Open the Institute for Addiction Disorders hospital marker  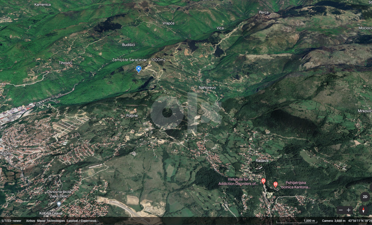click(x=264, y=181)
